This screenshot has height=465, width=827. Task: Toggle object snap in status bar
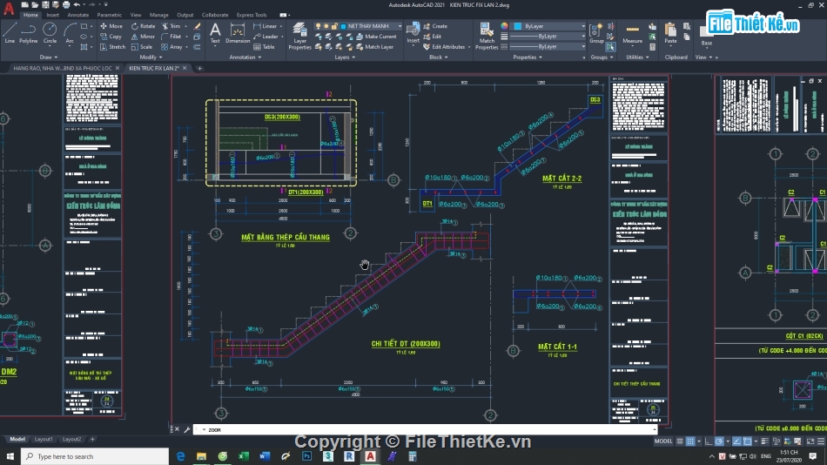tap(748, 441)
